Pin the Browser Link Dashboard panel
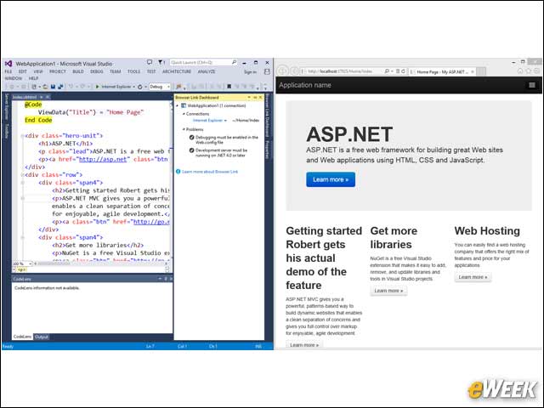The width and height of the screenshot is (544, 408). coord(255,98)
